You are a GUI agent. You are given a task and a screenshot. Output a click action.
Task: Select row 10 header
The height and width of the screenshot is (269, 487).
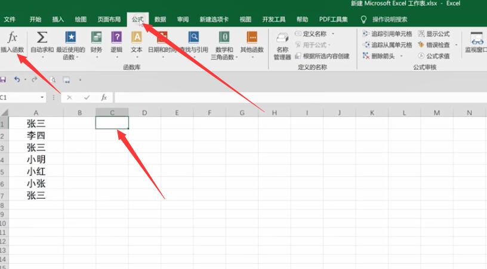pos(4,224)
